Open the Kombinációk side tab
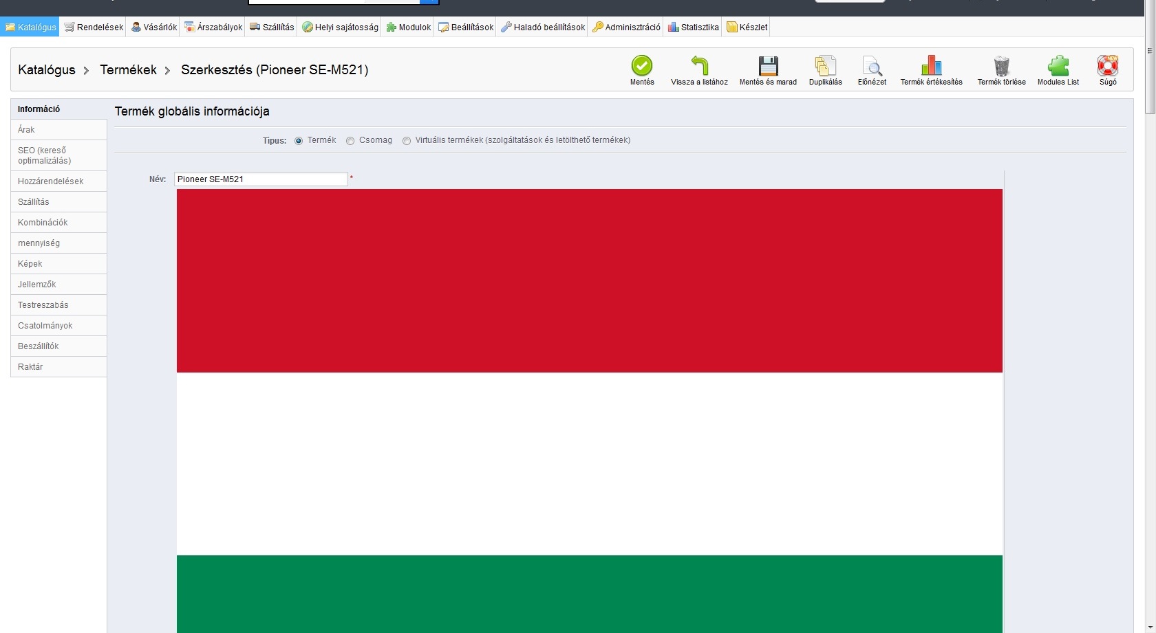 (x=58, y=223)
